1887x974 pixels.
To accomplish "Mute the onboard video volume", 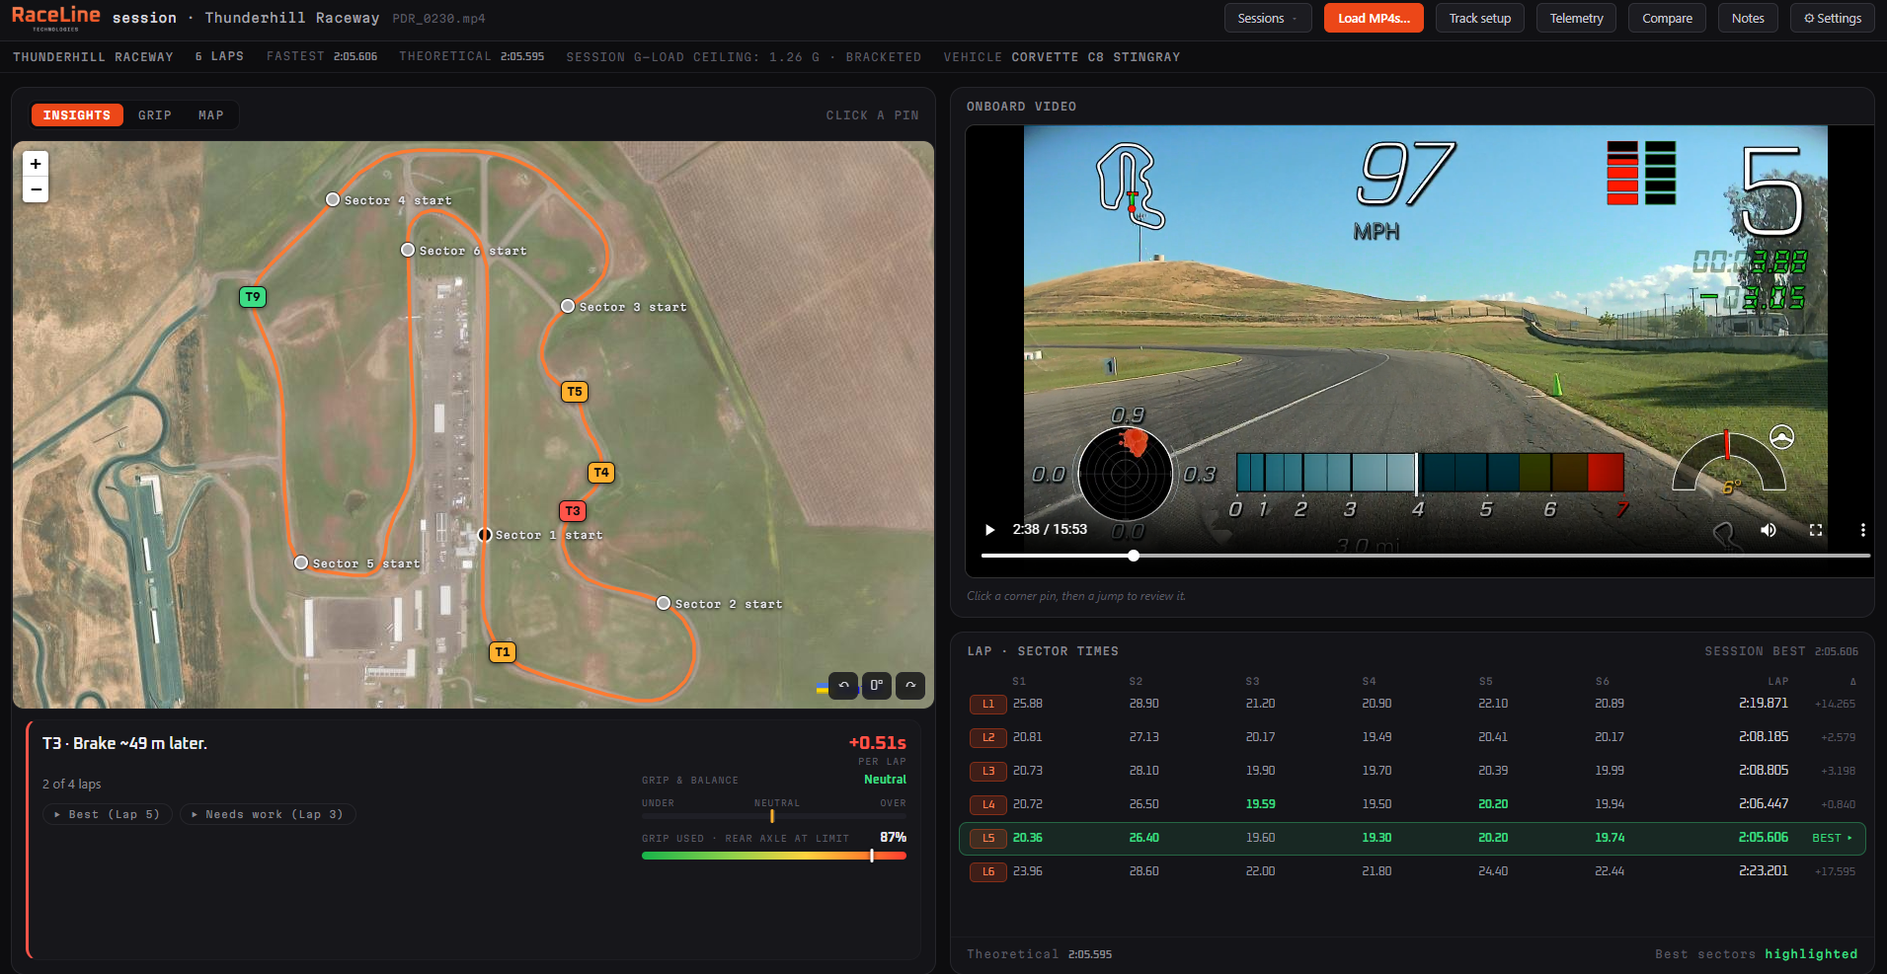I will 1769,530.
